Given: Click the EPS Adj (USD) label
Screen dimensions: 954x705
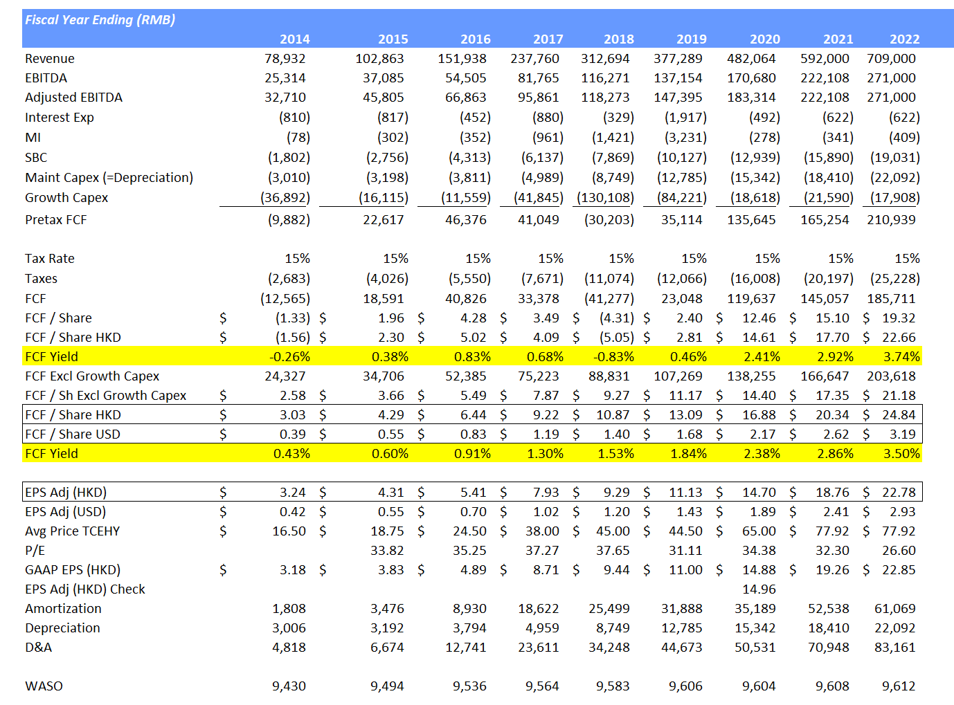Looking at the screenshot, I should pos(66,512).
